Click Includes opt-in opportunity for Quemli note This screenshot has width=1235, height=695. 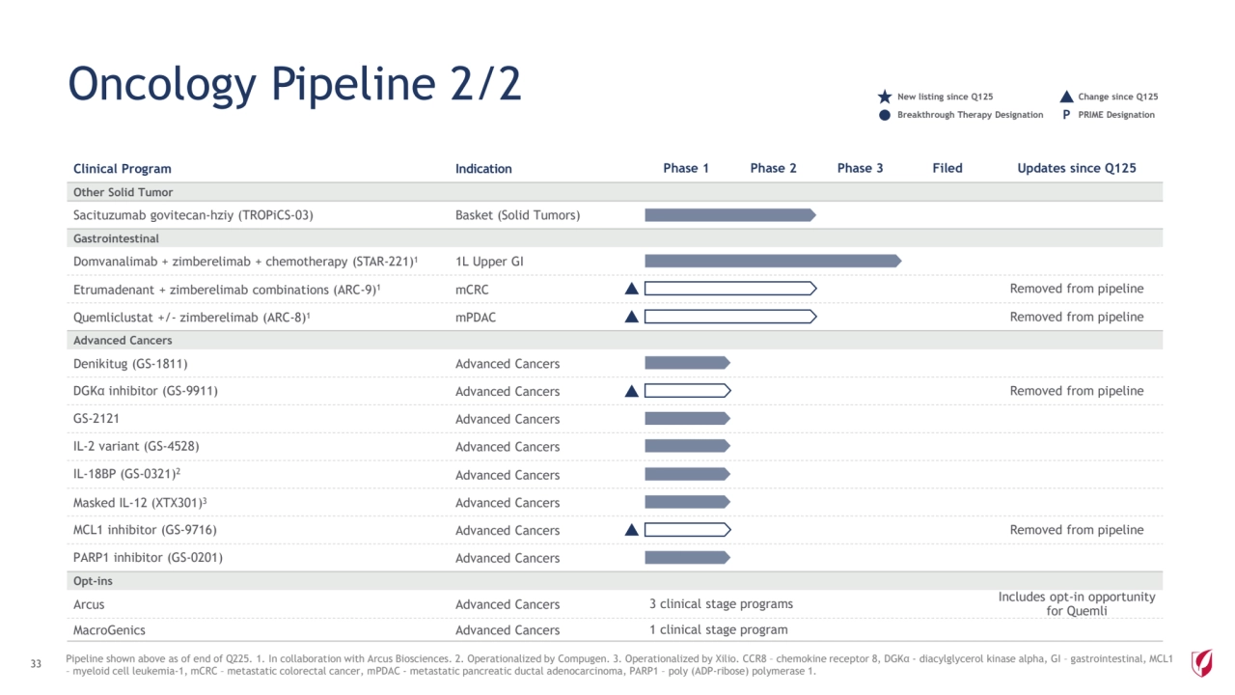(1077, 603)
